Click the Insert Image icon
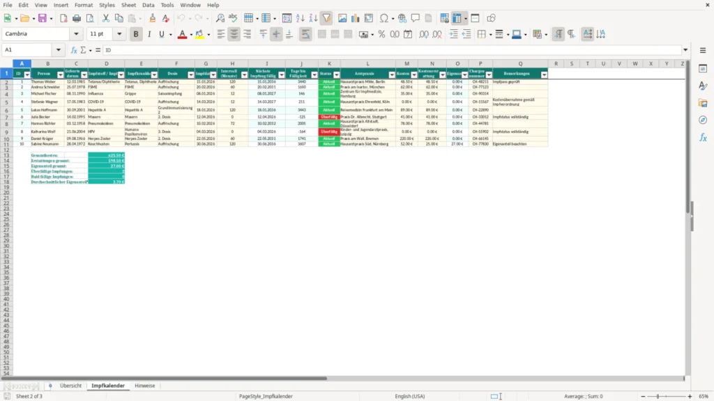 (x=342, y=18)
